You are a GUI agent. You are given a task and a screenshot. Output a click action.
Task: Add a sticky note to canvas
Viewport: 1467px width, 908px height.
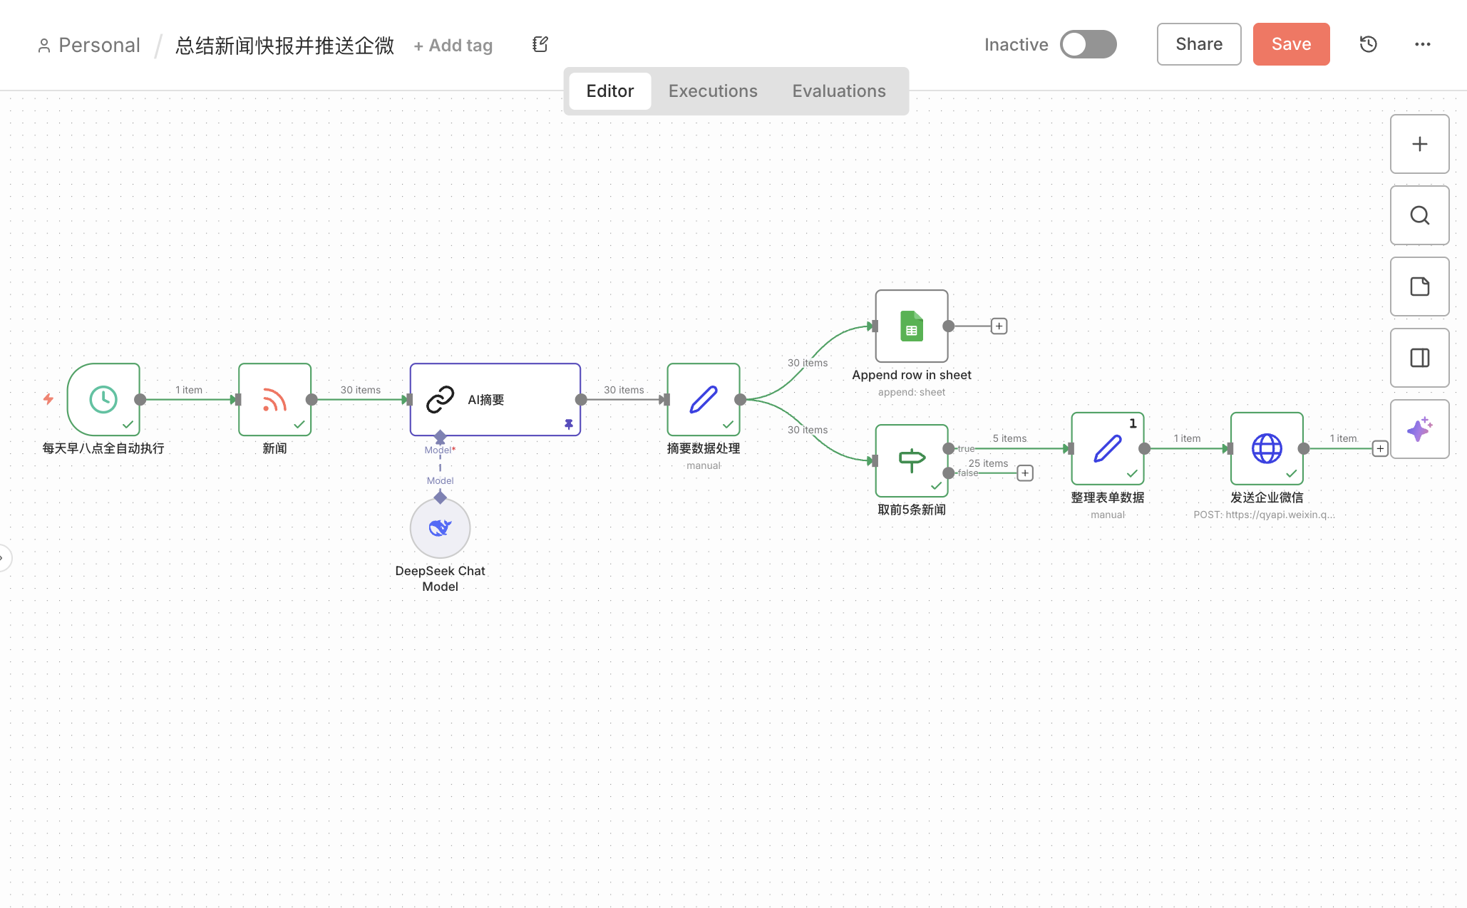point(1419,287)
